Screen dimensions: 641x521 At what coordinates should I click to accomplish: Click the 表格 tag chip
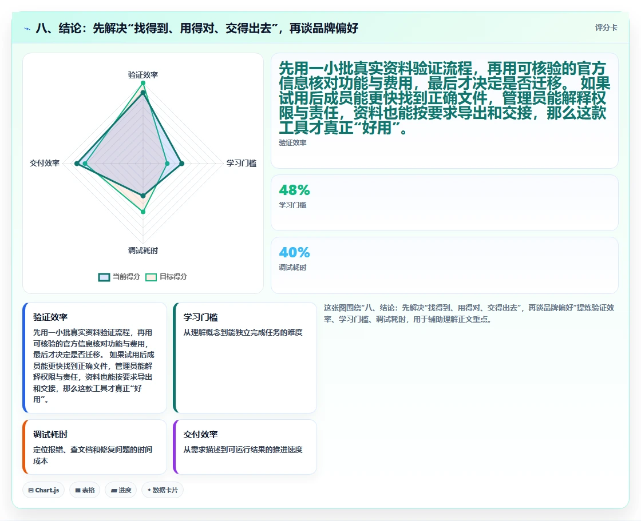click(x=85, y=490)
